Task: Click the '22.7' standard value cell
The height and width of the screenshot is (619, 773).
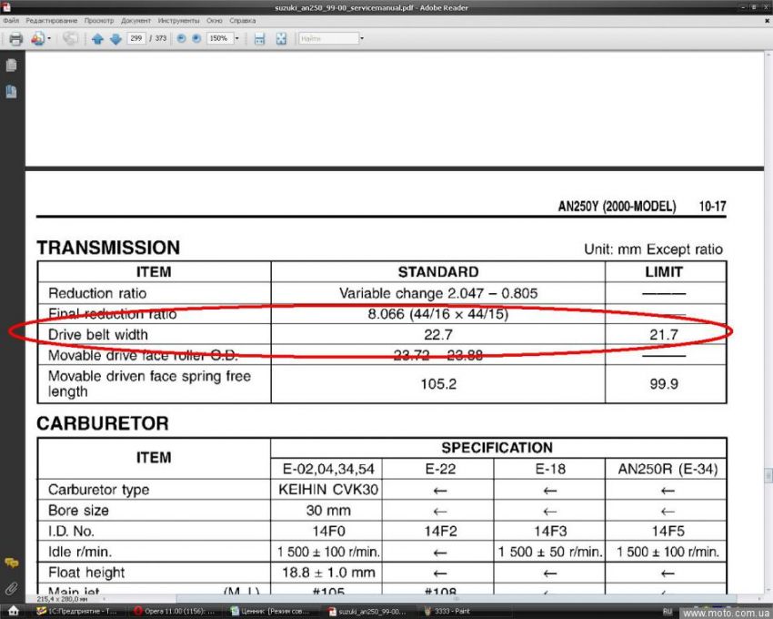Action: point(438,335)
